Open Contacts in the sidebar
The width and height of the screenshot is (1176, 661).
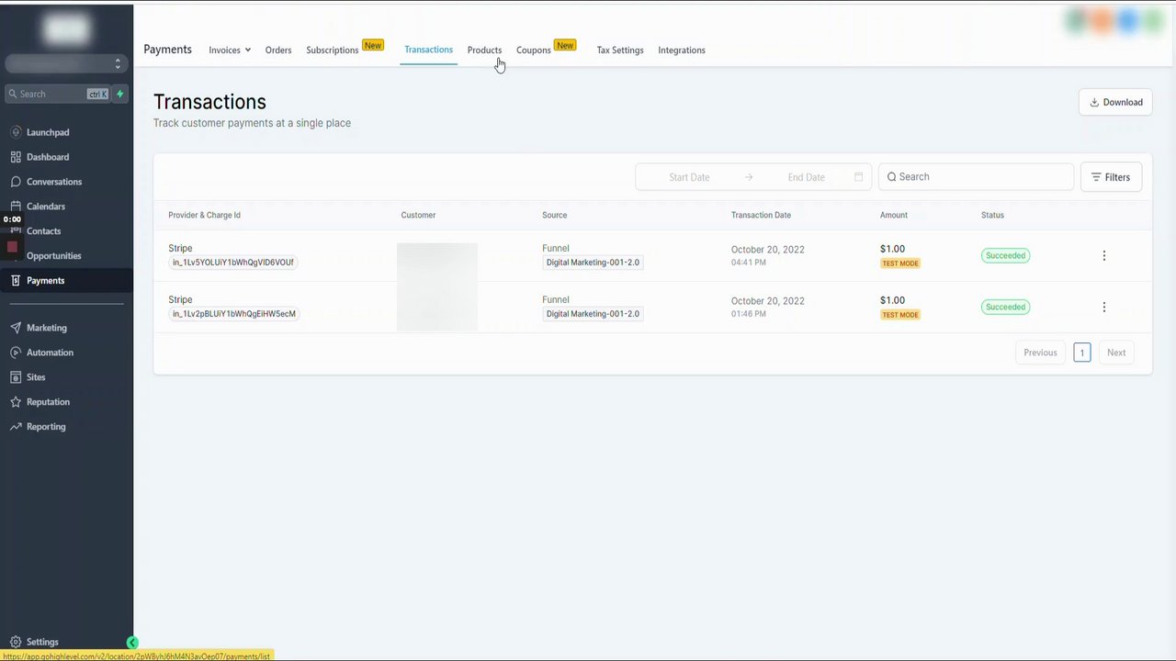[x=43, y=231]
